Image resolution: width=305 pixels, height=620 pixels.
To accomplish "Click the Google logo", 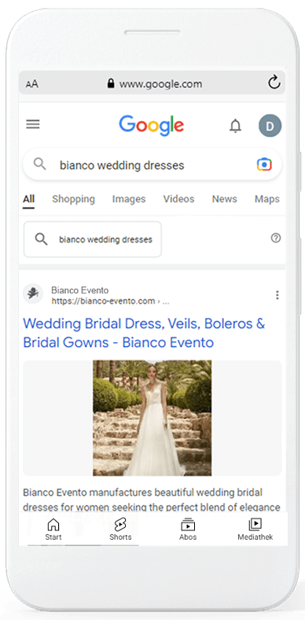I will (x=152, y=125).
